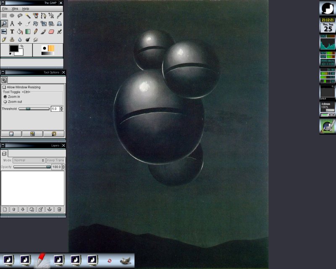Image resolution: width=336 pixels, height=269 pixels.
Task: Click the black foreground color swatch
Action: [x=13, y=48]
